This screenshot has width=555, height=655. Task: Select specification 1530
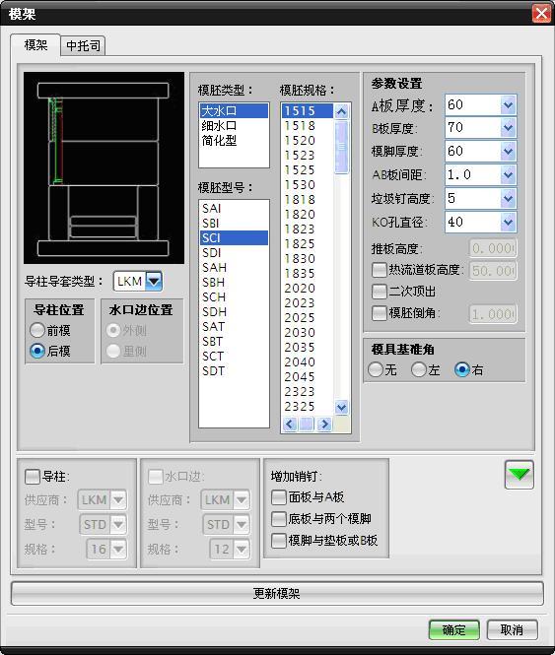click(x=308, y=184)
